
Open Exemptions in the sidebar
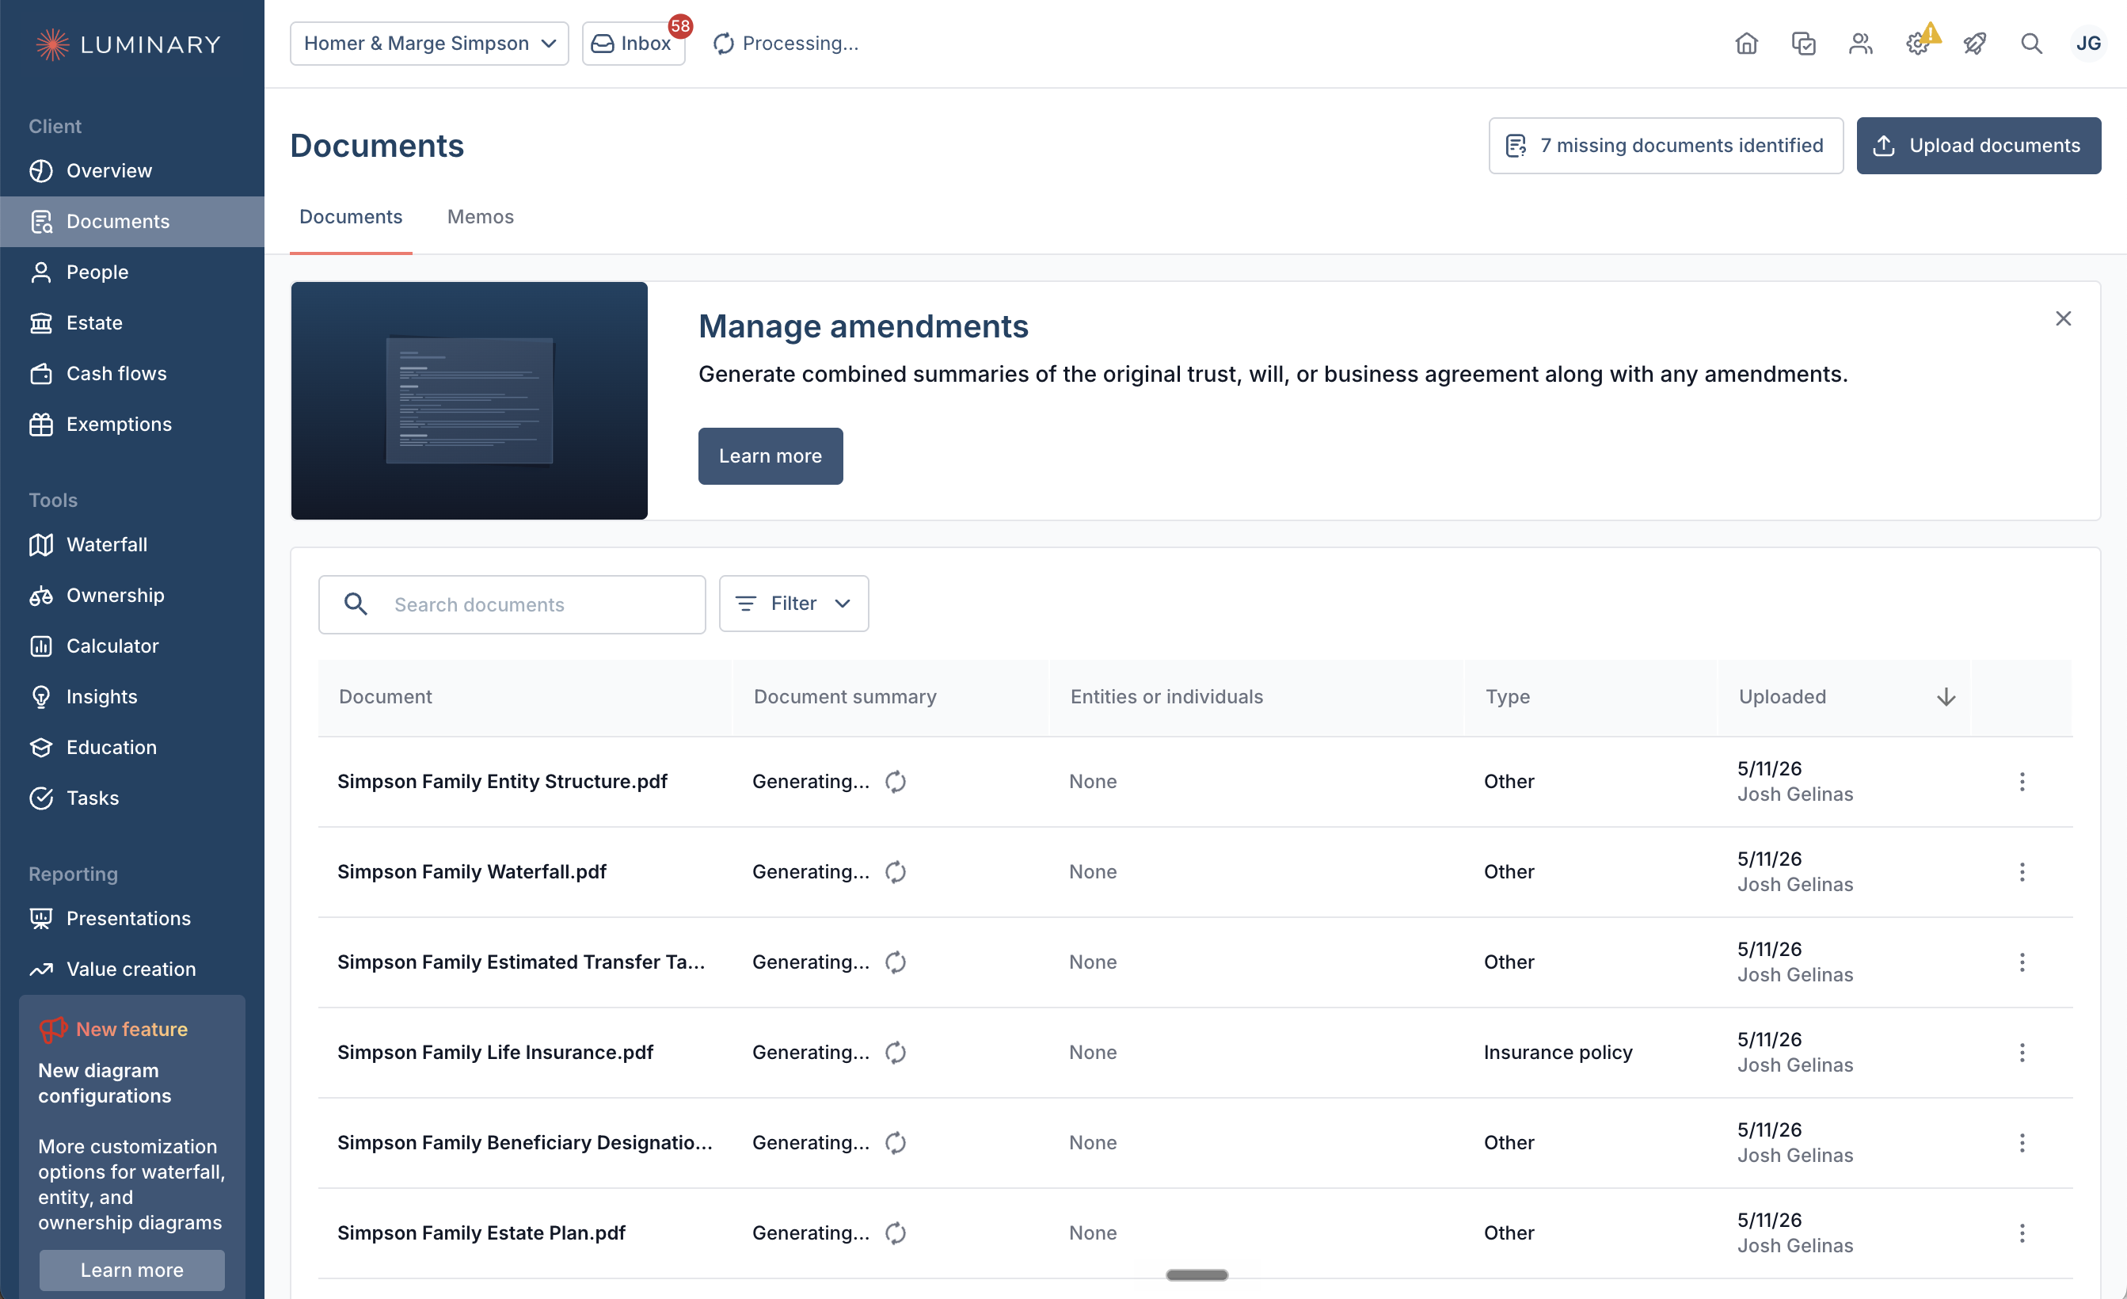(x=132, y=424)
